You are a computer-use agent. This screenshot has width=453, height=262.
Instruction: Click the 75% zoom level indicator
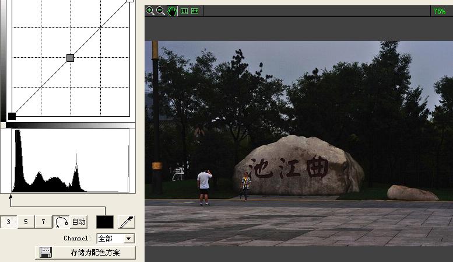tap(439, 11)
